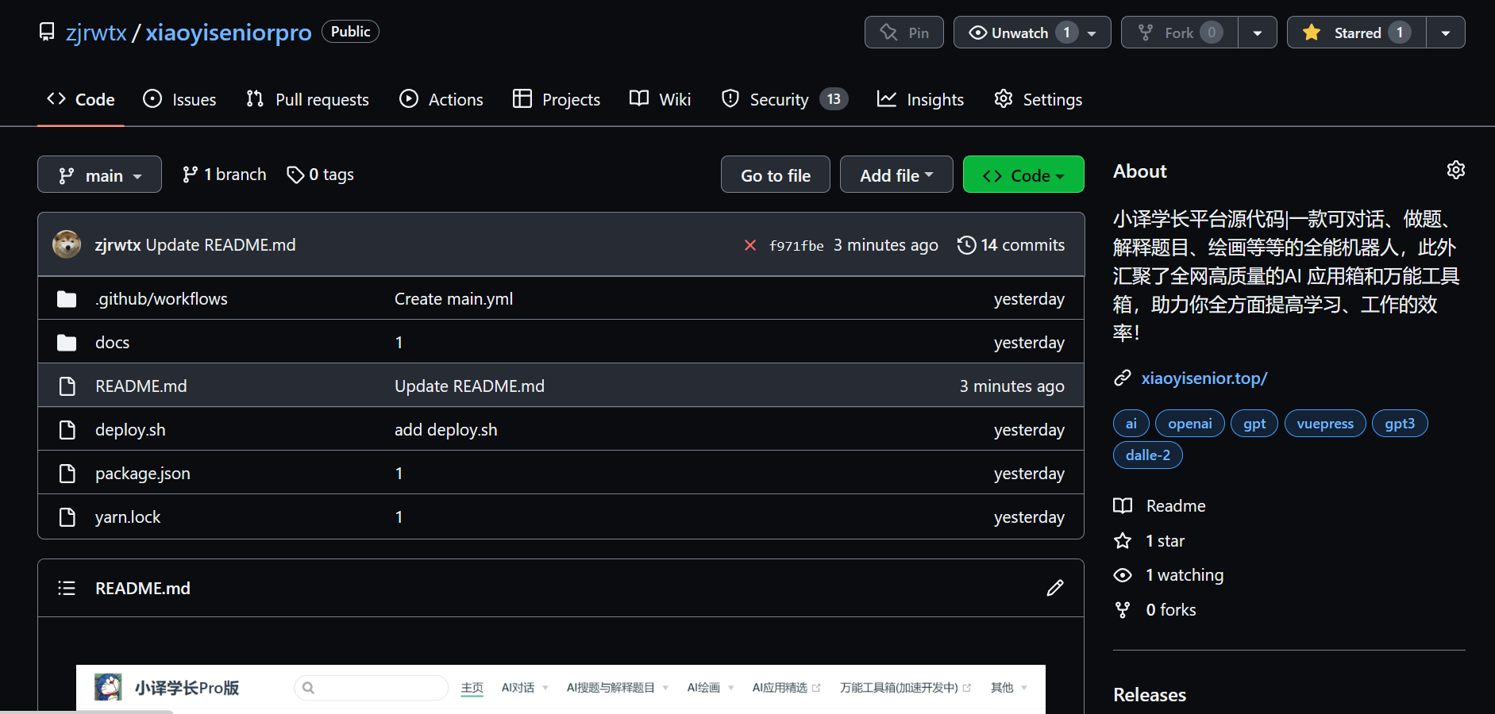Open the Insights tab
The height and width of the screenshot is (714, 1495).
[920, 99]
